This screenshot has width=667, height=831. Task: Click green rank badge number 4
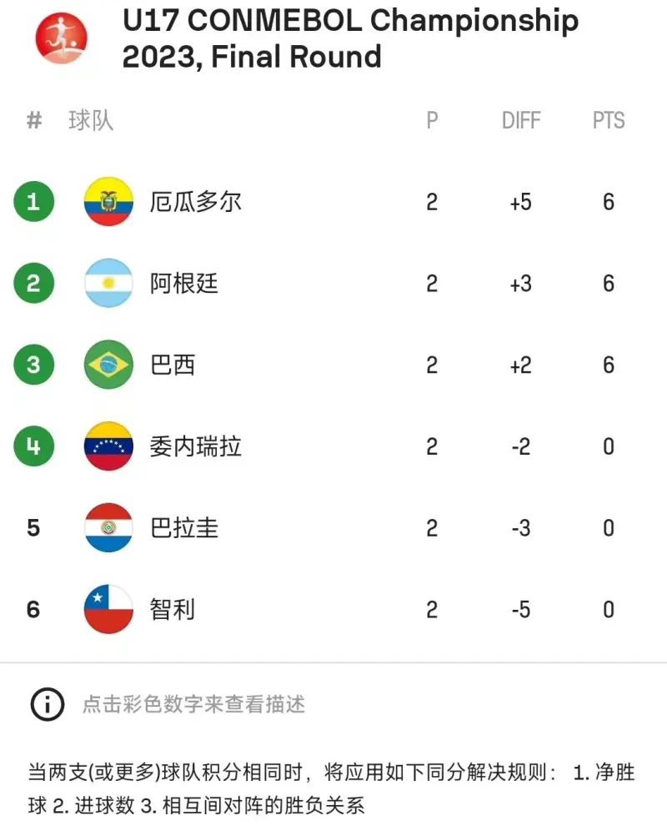pyautogui.click(x=34, y=446)
